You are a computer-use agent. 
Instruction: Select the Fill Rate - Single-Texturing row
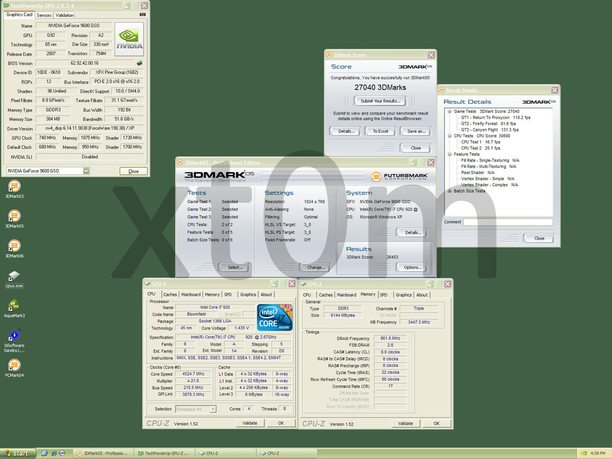tap(490, 161)
